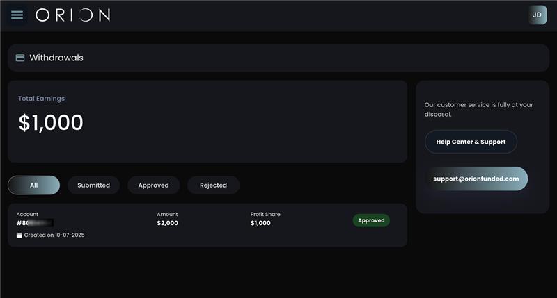Open the hamburger navigation menu
This screenshot has width=557, height=298.
(x=17, y=15)
